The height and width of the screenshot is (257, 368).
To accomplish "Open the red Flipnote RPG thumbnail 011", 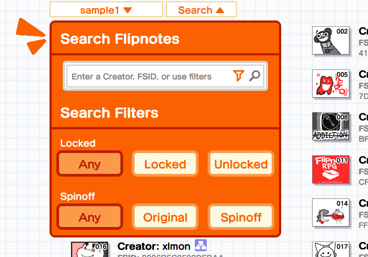I will [x=331, y=169].
